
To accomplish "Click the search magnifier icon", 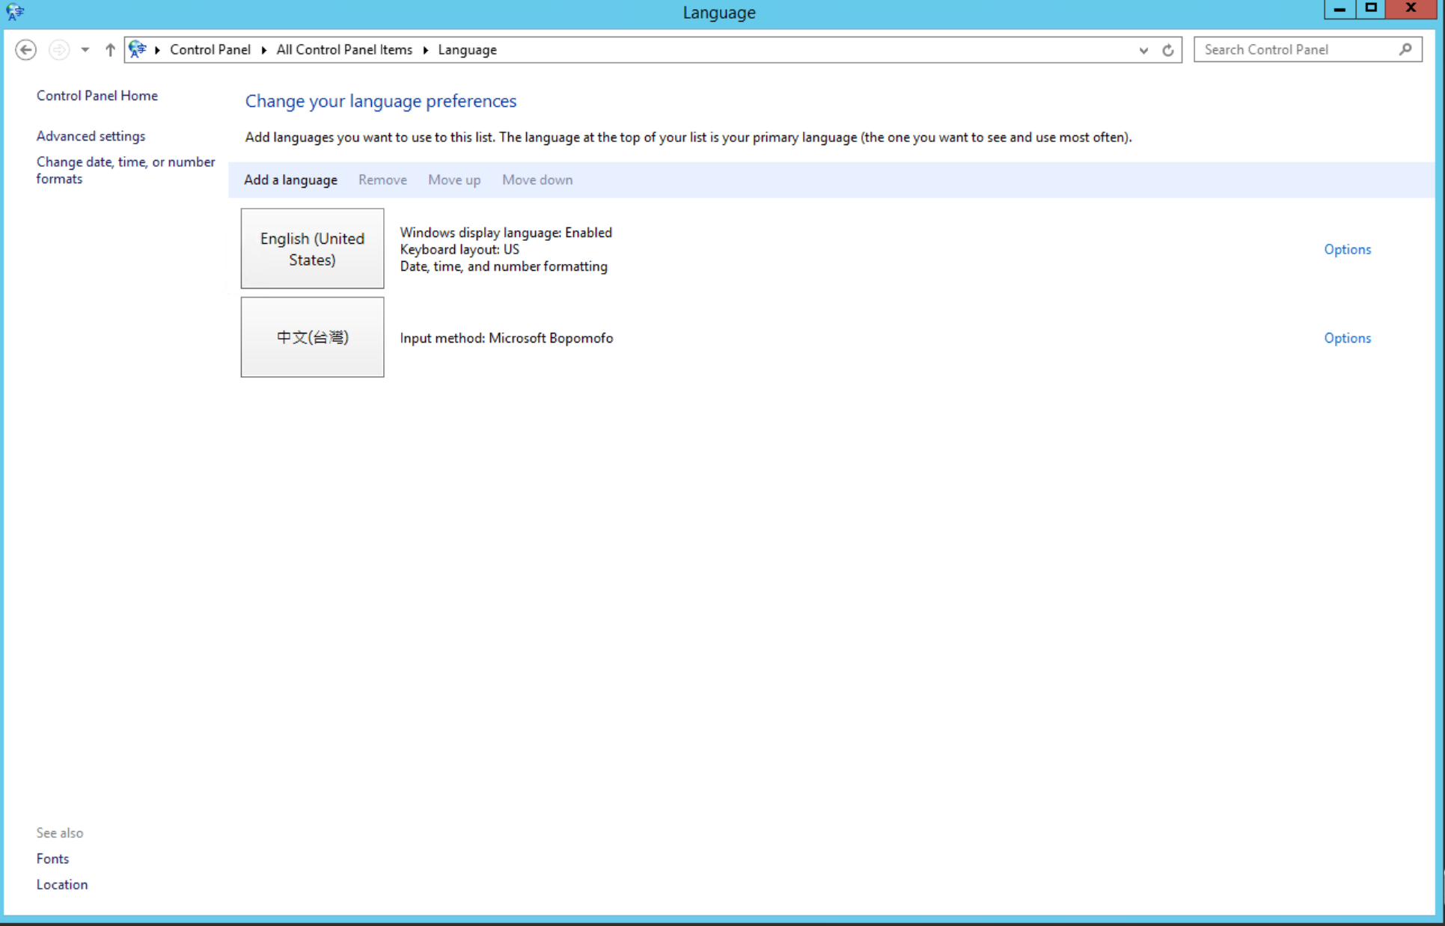I will click(x=1405, y=49).
